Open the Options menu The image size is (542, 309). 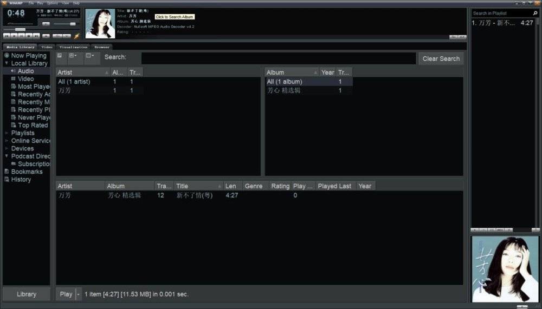tap(53, 3)
